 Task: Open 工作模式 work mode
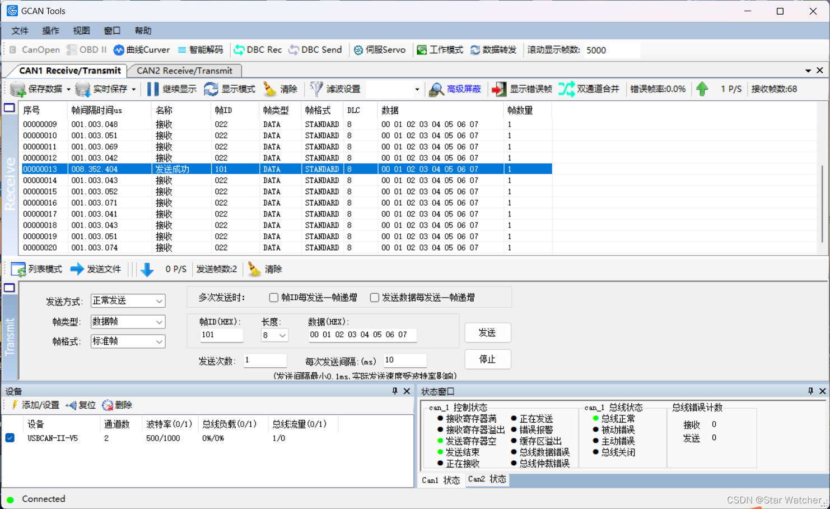coord(440,50)
